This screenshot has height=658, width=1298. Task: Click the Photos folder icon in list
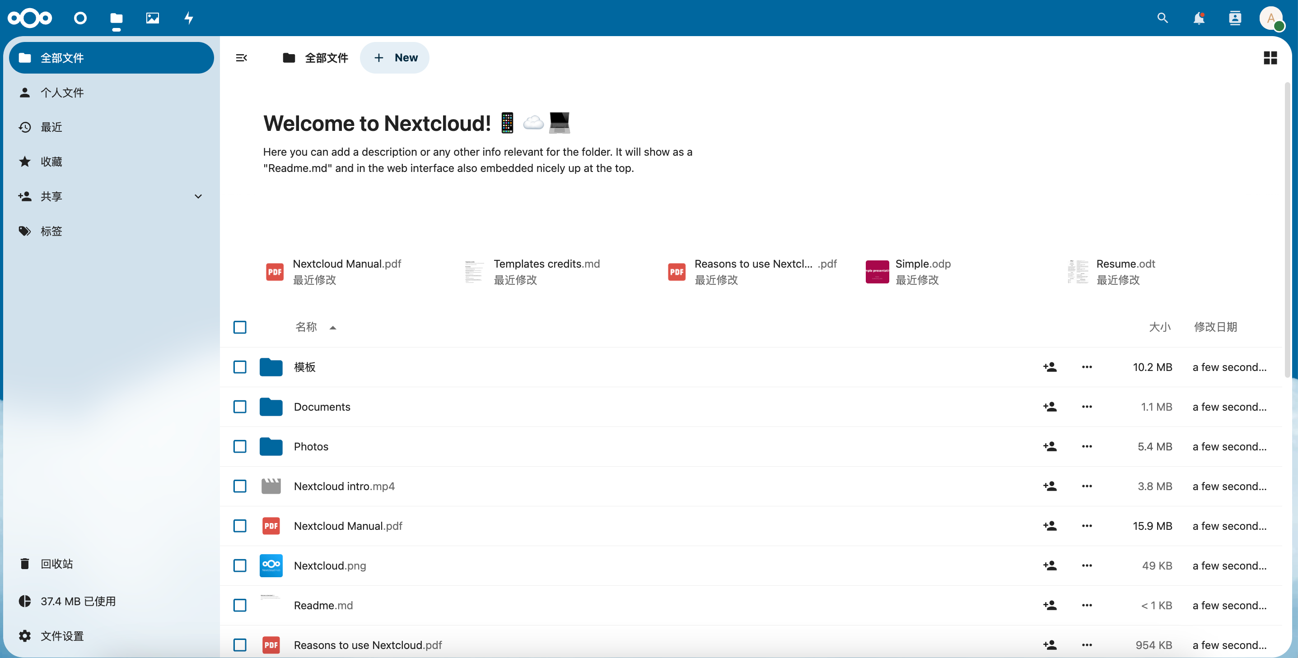[x=271, y=446]
